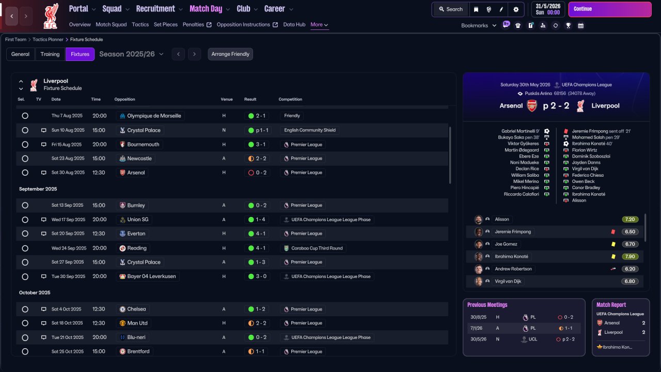Select the Everton fixture radio button
Screen dimensions: 661x372
pyautogui.click(x=25, y=234)
